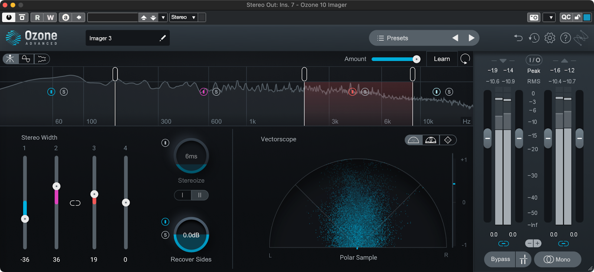Viewport: 594px width, 272px height.
Task: Enable Read automation R button
Action: coord(37,17)
